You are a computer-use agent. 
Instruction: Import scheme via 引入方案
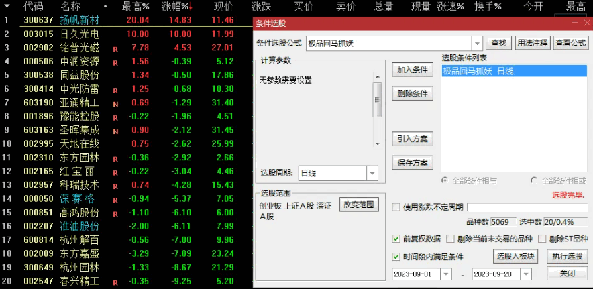[413, 139]
